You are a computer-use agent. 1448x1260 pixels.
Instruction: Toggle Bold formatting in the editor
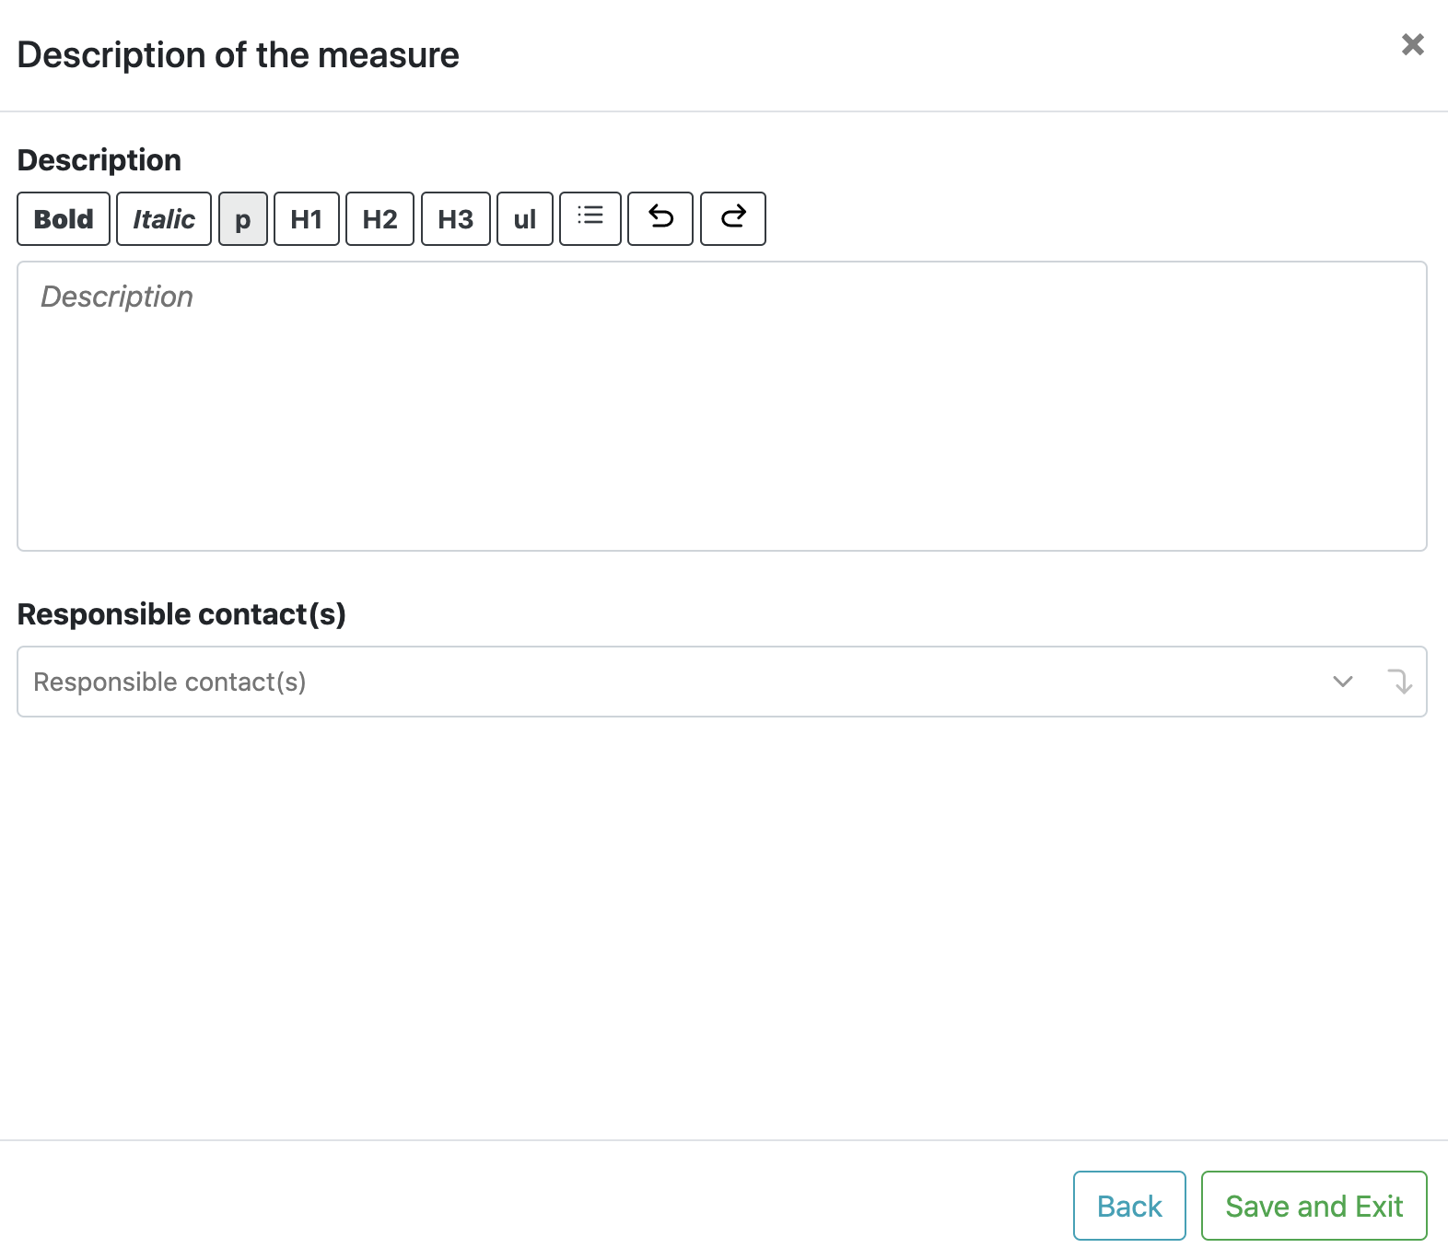point(64,219)
